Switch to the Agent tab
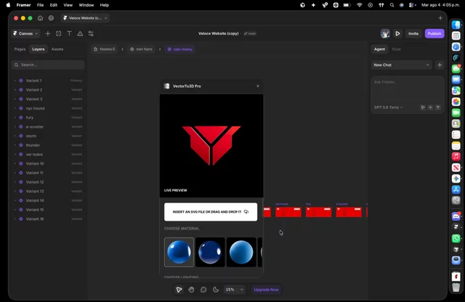The height and width of the screenshot is (302, 465). [x=379, y=49]
